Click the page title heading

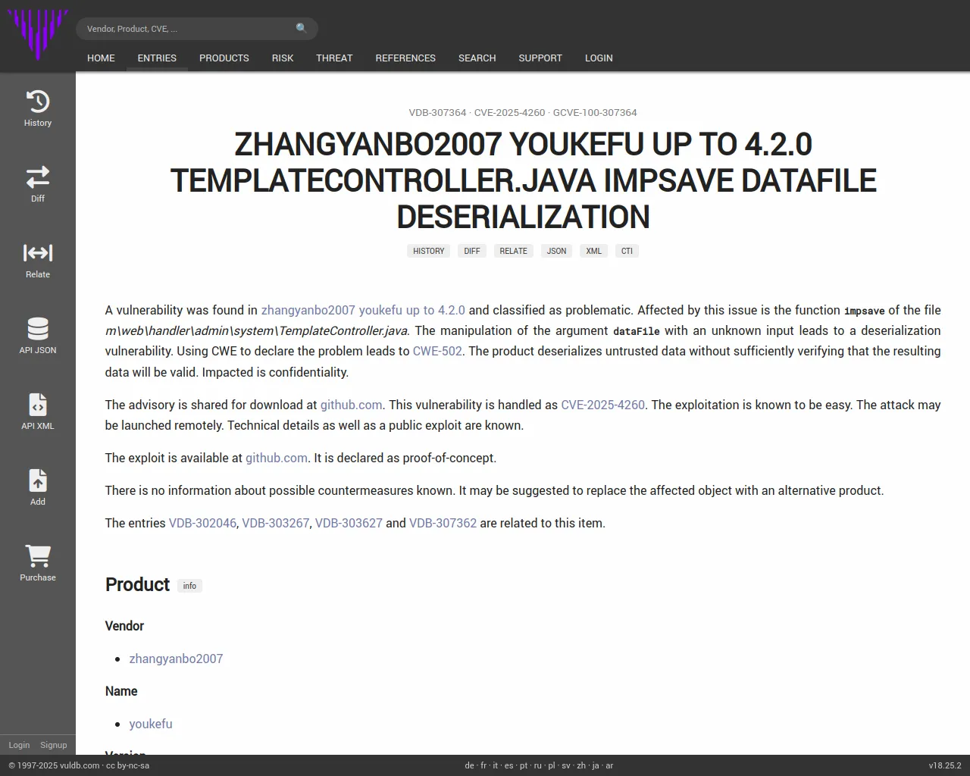click(523, 180)
